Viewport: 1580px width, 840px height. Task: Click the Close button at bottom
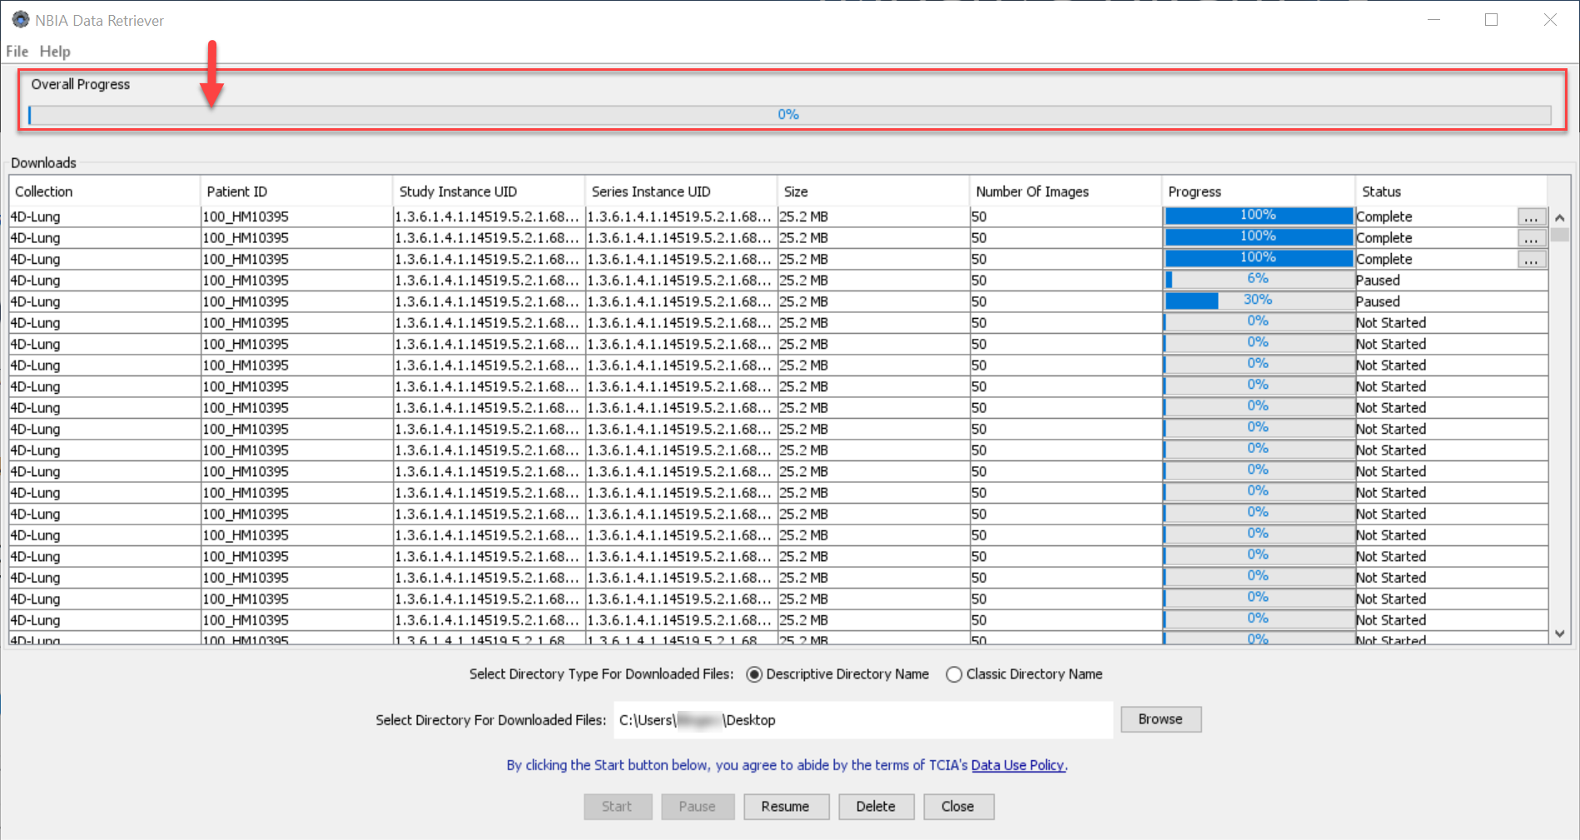pyautogui.click(x=958, y=807)
